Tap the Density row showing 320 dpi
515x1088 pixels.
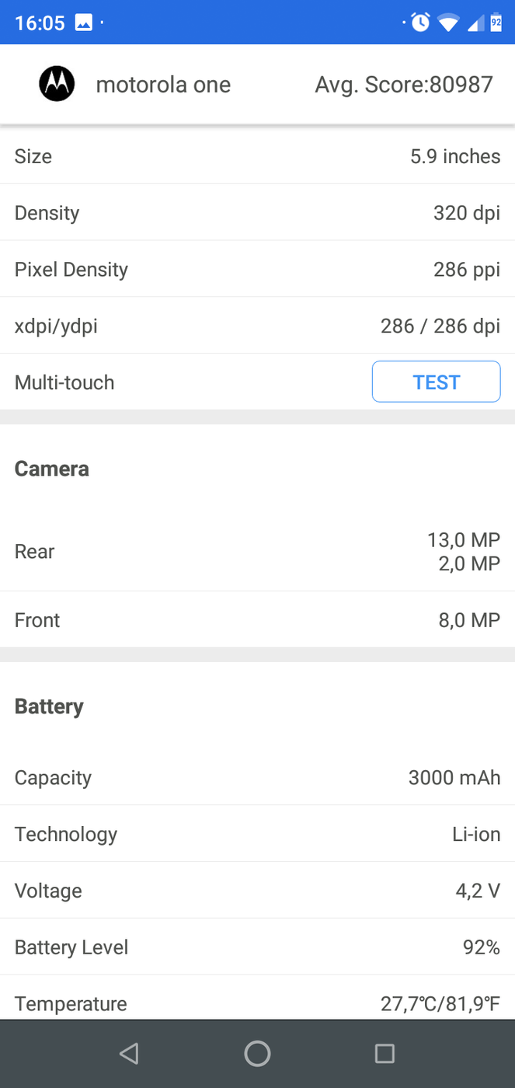[257, 213]
